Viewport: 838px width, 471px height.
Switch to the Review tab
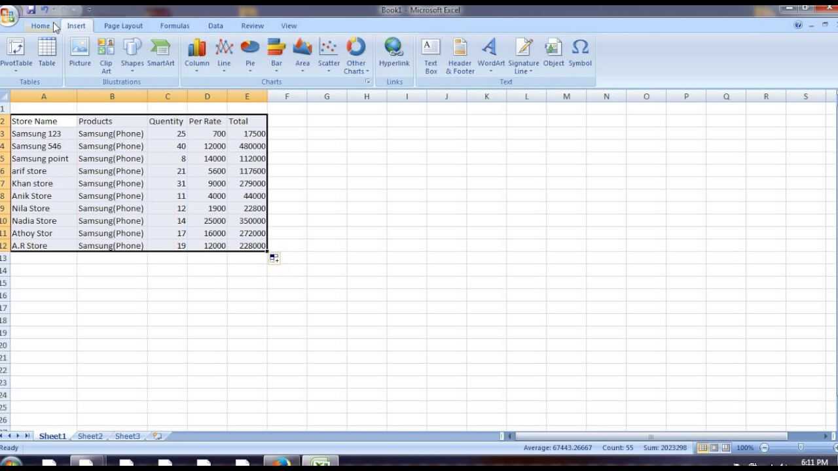coord(252,26)
